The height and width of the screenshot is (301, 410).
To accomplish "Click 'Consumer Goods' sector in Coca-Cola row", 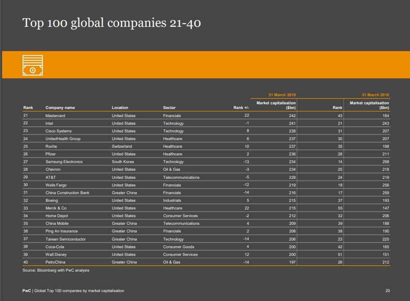I will coord(179,247).
